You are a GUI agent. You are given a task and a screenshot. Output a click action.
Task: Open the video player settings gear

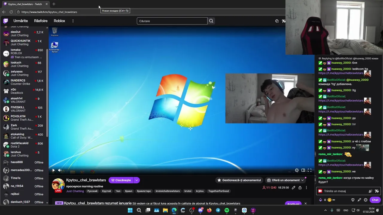point(297,170)
